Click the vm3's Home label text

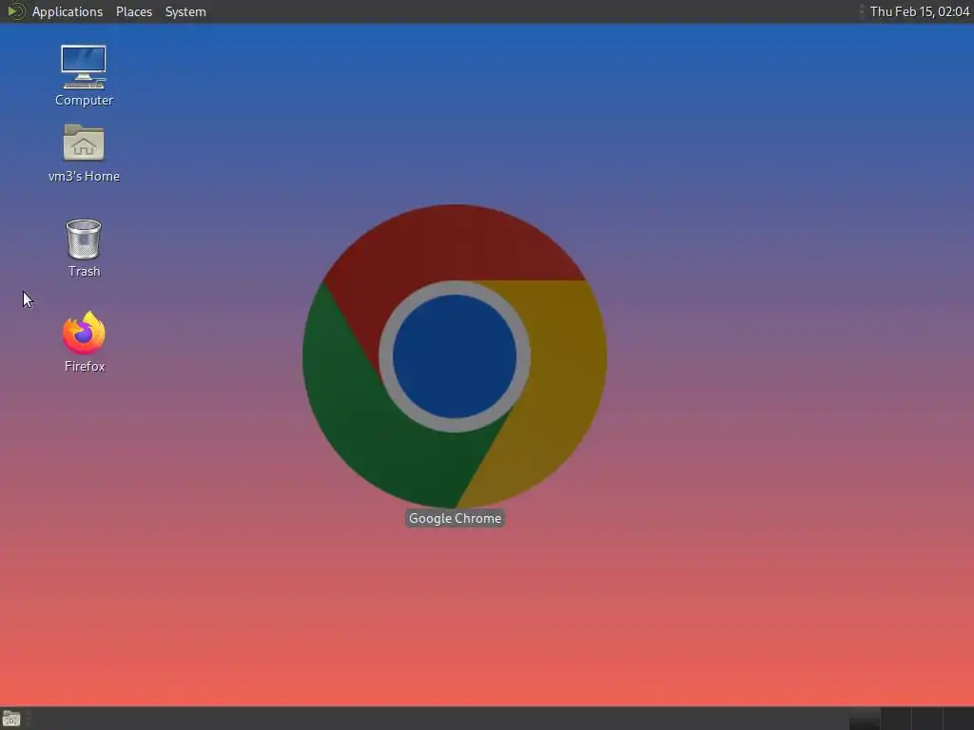pyautogui.click(x=84, y=176)
